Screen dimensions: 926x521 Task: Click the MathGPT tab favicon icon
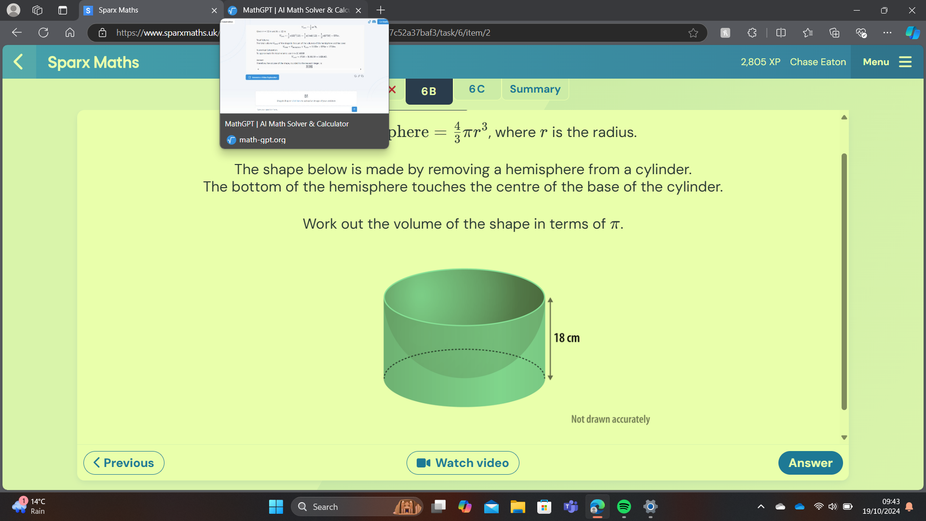click(232, 10)
